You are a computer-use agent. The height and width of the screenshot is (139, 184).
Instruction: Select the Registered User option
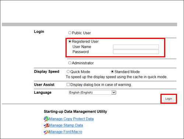70,42
